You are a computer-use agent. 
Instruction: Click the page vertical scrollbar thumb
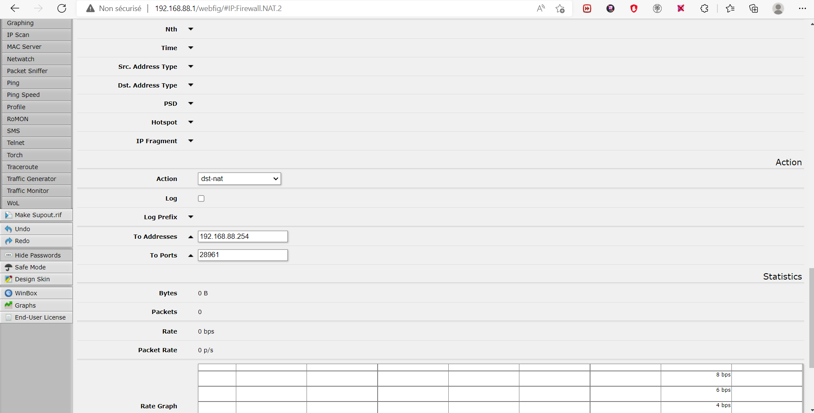pyautogui.click(x=811, y=318)
